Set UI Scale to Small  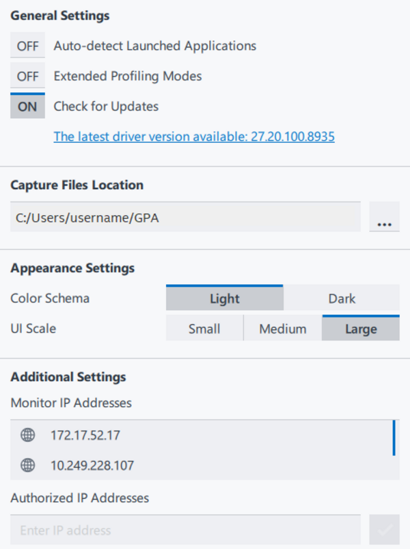[204, 328]
